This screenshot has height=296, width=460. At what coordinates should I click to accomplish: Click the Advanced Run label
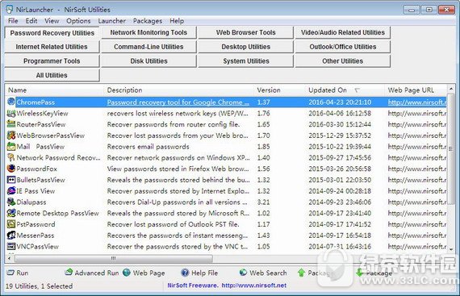tap(97, 273)
